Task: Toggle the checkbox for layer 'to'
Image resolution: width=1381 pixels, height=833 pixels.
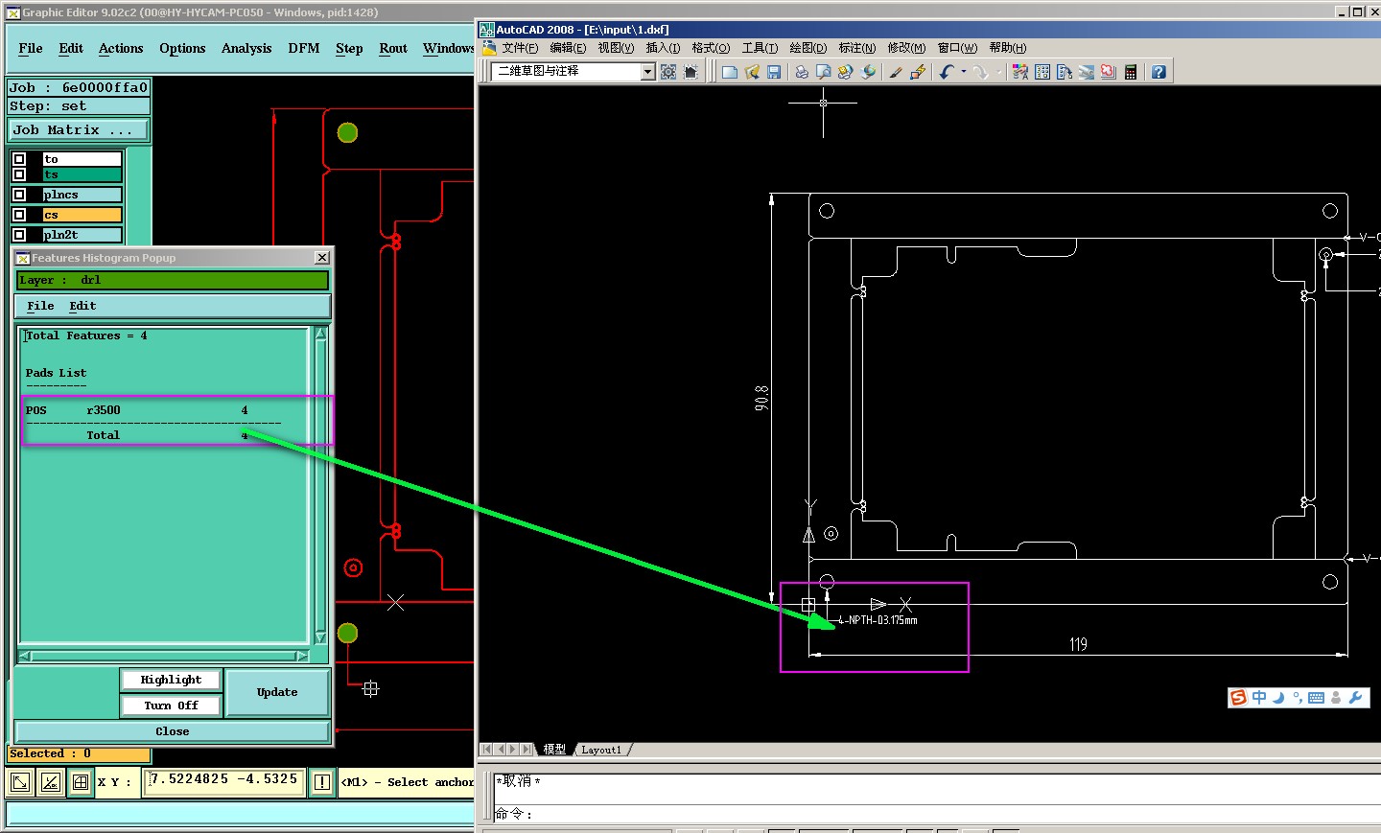Action: click(x=19, y=159)
